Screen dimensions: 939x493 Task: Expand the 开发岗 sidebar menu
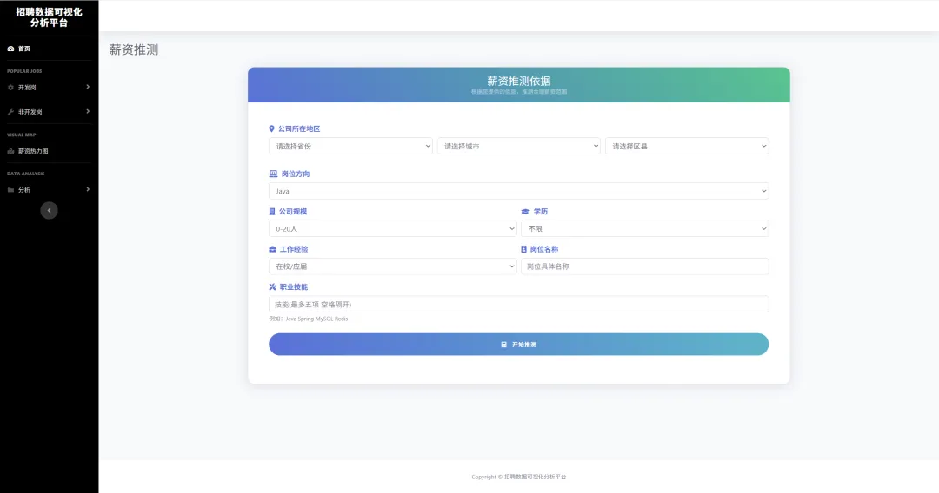pyautogui.click(x=49, y=88)
